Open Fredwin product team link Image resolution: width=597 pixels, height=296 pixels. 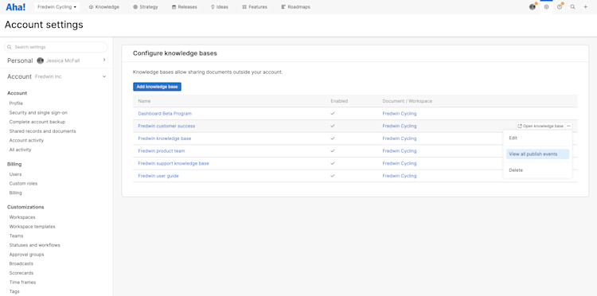pyautogui.click(x=162, y=151)
